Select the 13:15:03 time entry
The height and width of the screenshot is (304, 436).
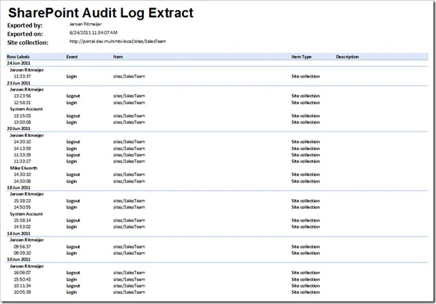pos(22,116)
